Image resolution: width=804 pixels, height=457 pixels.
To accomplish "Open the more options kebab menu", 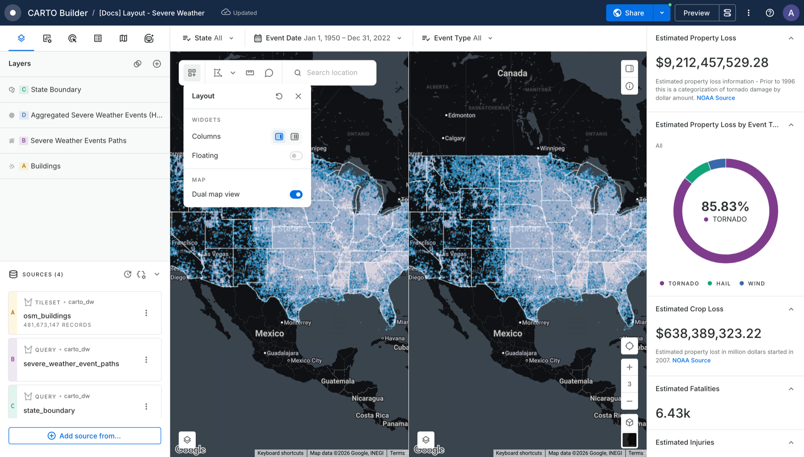I will click(x=749, y=13).
